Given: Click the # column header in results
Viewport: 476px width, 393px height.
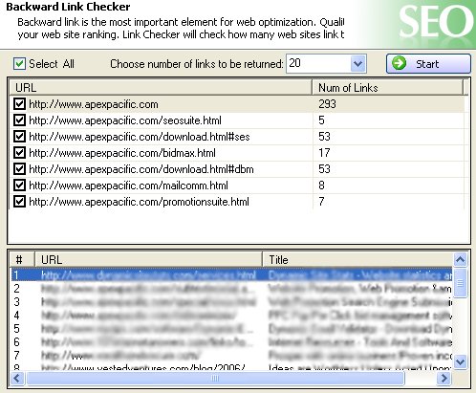Looking at the screenshot, I should pos(22,260).
